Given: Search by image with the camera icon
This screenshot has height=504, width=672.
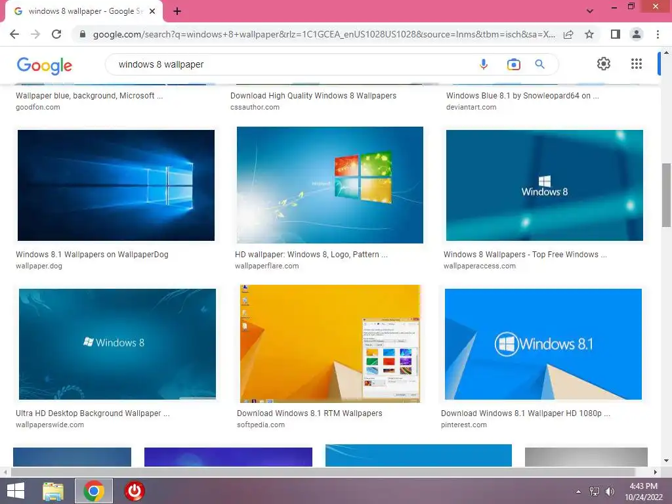Looking at the screenshot, I should coord(513,64).
